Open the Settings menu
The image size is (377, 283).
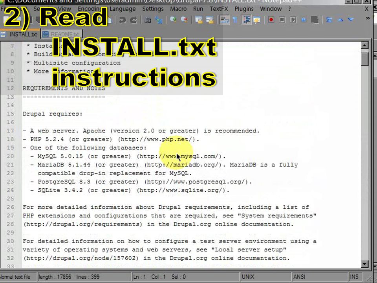(153, 9)
